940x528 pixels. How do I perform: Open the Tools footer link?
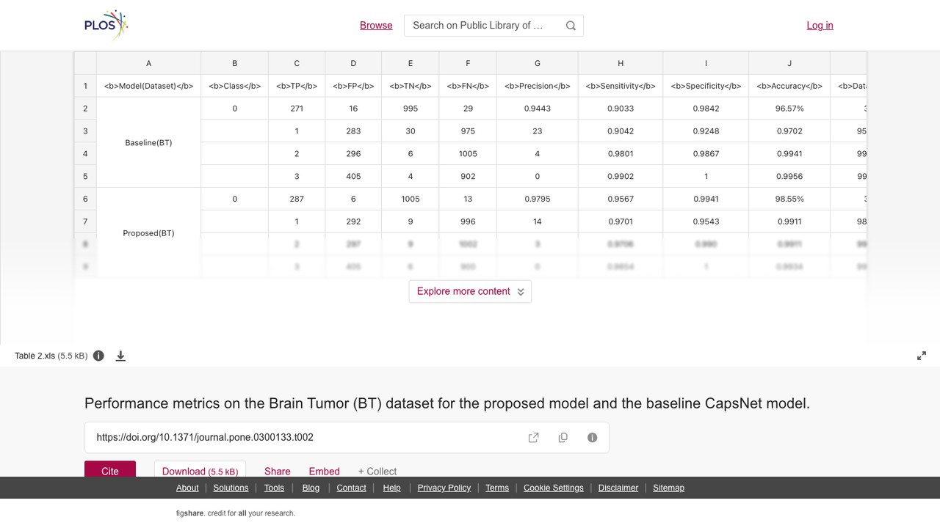(x=274, y=488)
